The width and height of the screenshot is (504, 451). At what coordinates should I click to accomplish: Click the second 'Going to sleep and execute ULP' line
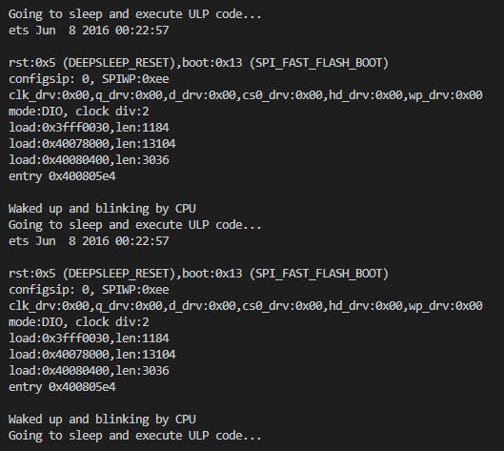tap(135, 225)
